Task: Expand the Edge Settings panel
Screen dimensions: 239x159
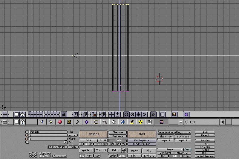Action: 57,147
